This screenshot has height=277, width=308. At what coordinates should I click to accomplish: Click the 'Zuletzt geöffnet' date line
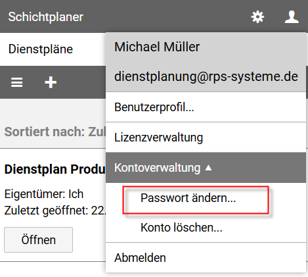coord(55,211)
